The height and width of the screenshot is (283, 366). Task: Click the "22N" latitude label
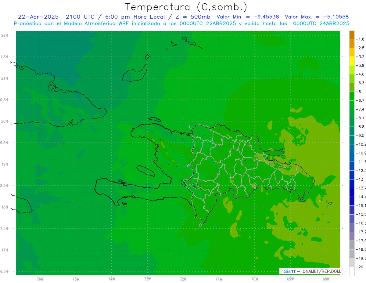(x=5, y=35)
